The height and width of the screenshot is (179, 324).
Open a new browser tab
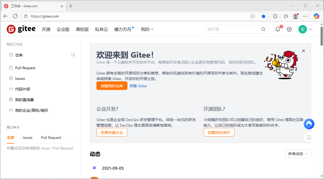[x=71, y=6]
